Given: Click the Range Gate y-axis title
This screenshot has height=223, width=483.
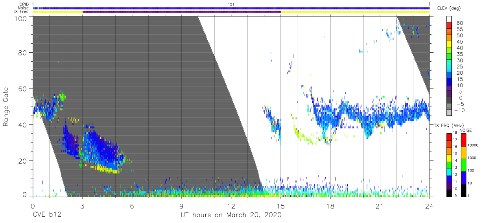Looking at the screenshot, I should (6, 107).
